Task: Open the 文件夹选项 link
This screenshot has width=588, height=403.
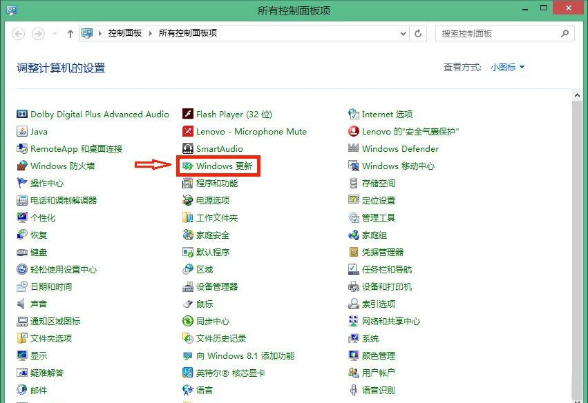Action: (51, 339)
